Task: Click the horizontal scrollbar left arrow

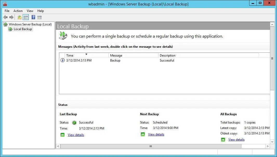Action: point(58,146)
